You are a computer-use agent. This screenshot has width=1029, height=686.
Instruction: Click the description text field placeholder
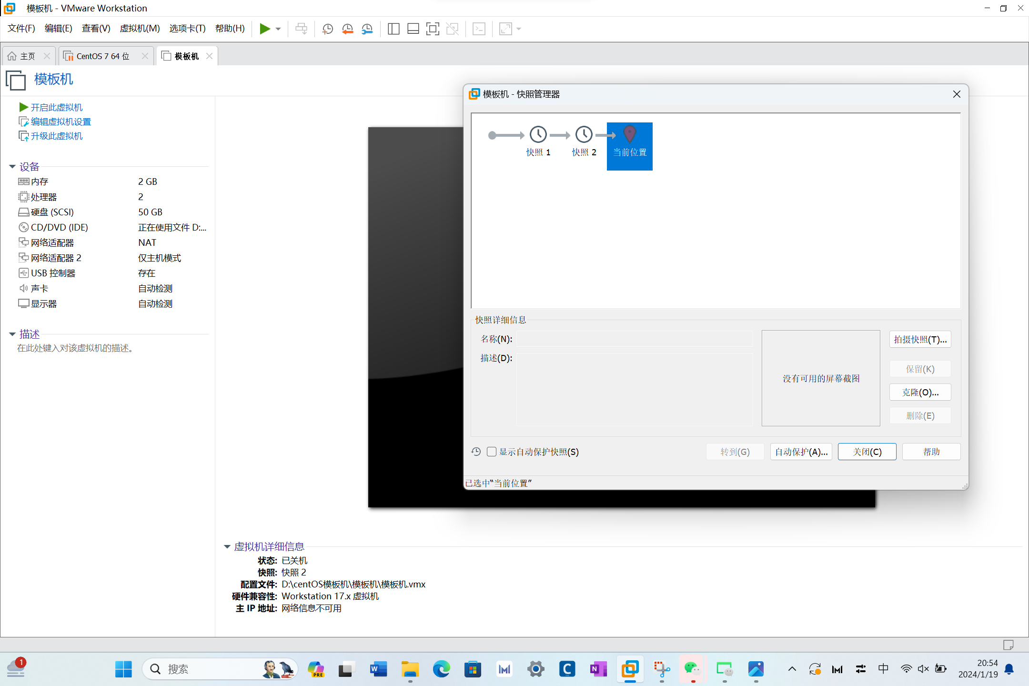[x=76, y=348]
